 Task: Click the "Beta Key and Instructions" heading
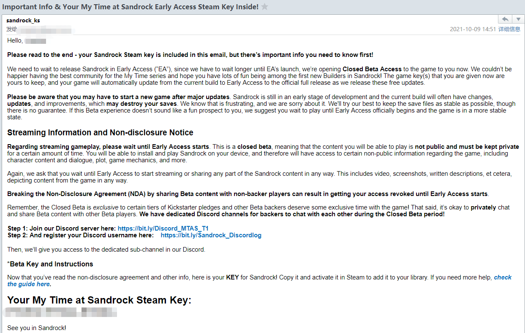[51, 264]
